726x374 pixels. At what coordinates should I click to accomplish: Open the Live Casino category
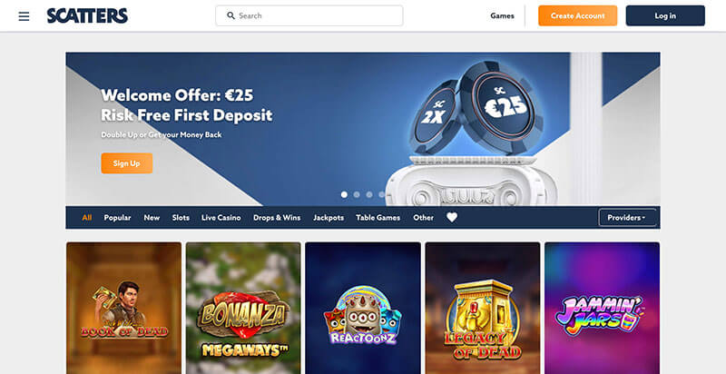pos(221,218)
